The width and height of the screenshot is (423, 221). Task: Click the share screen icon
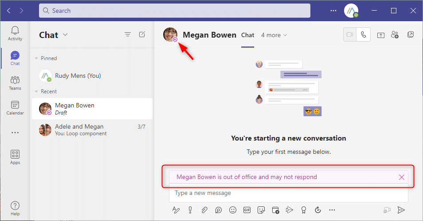(x=380, y=35)
